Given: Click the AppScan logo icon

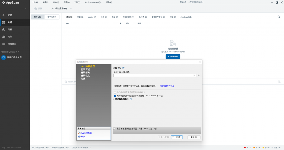Looking at the screenshot, I should pos(3,2).
